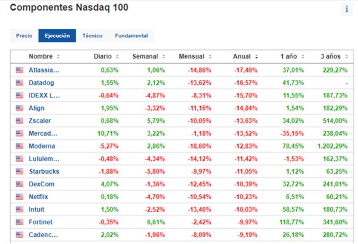Select the Fundamental tab
Viewport: 358px width, 244px height.
[131, 36]
